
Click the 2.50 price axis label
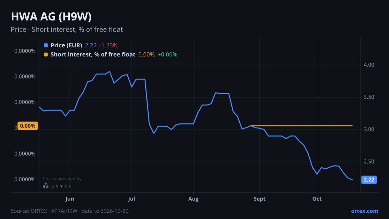tap(369, 162)
